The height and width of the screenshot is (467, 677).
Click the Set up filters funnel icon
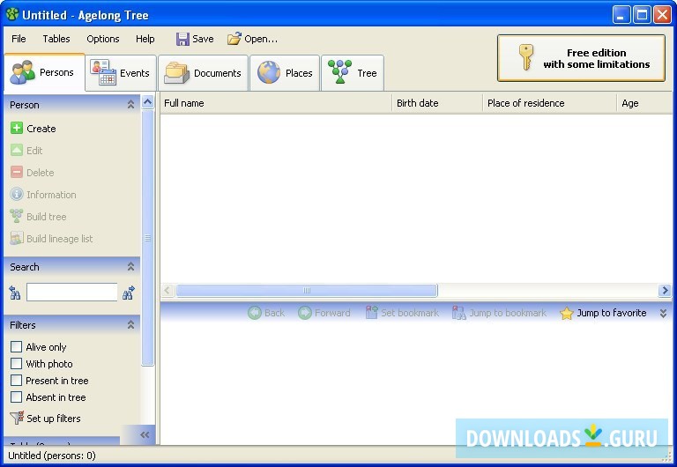click(17, 418)
